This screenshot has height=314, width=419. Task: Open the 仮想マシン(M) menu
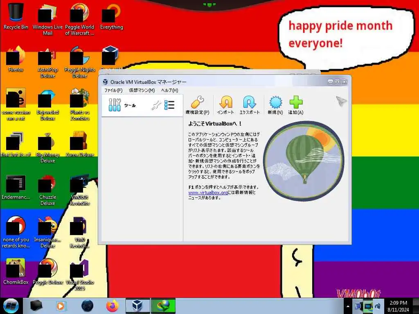coord(142,90)
